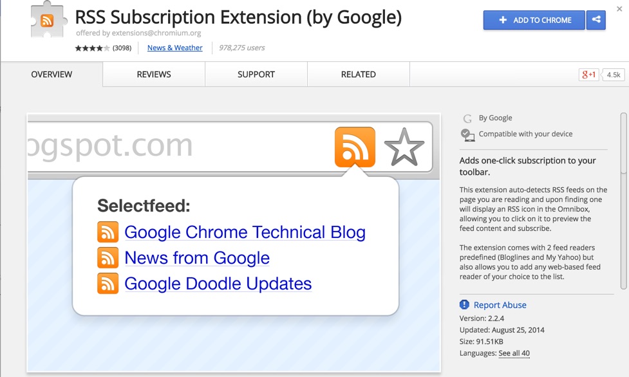The image size is (629, 377).
Task: Click the gray G icon next to By Google
Action: pyautogui.click(x=466, y=118)
